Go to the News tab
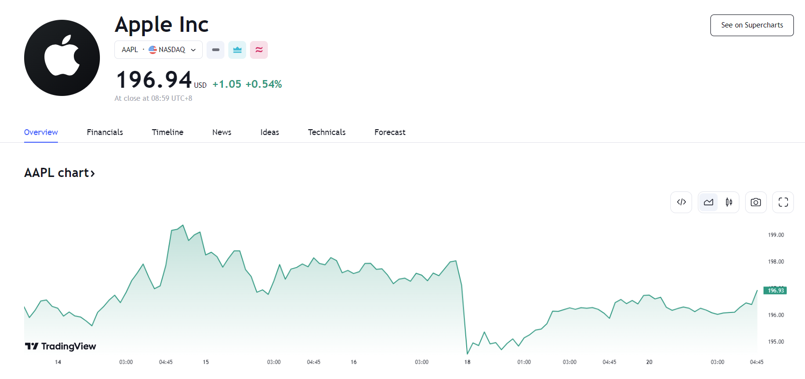Viewport: 805px width, 379px height. click(222, 132)
